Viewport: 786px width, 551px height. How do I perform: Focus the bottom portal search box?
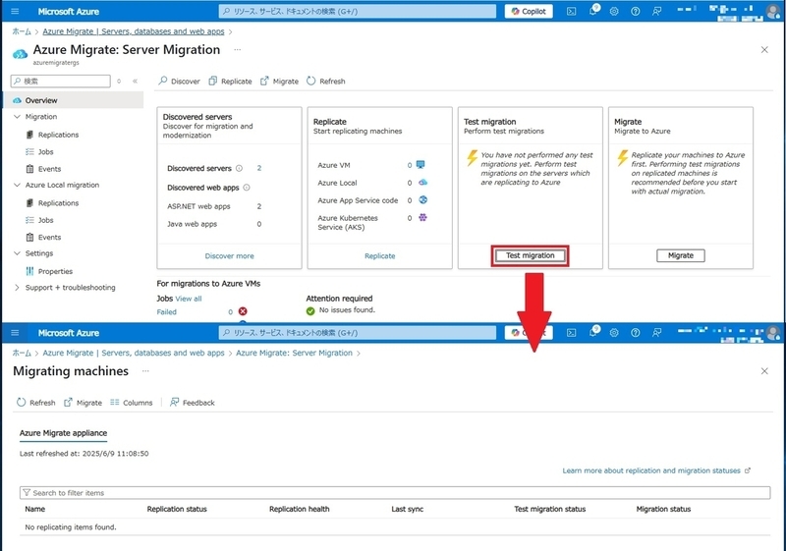(358, 333)
